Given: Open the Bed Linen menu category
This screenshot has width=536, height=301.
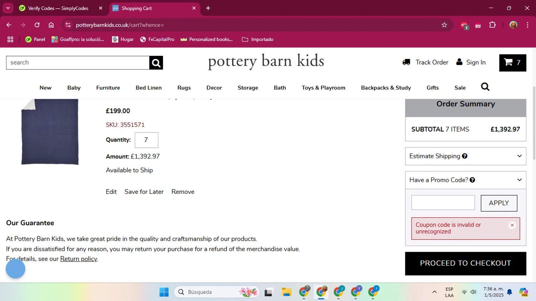Looking at the screenshot, I should (149, 88).
